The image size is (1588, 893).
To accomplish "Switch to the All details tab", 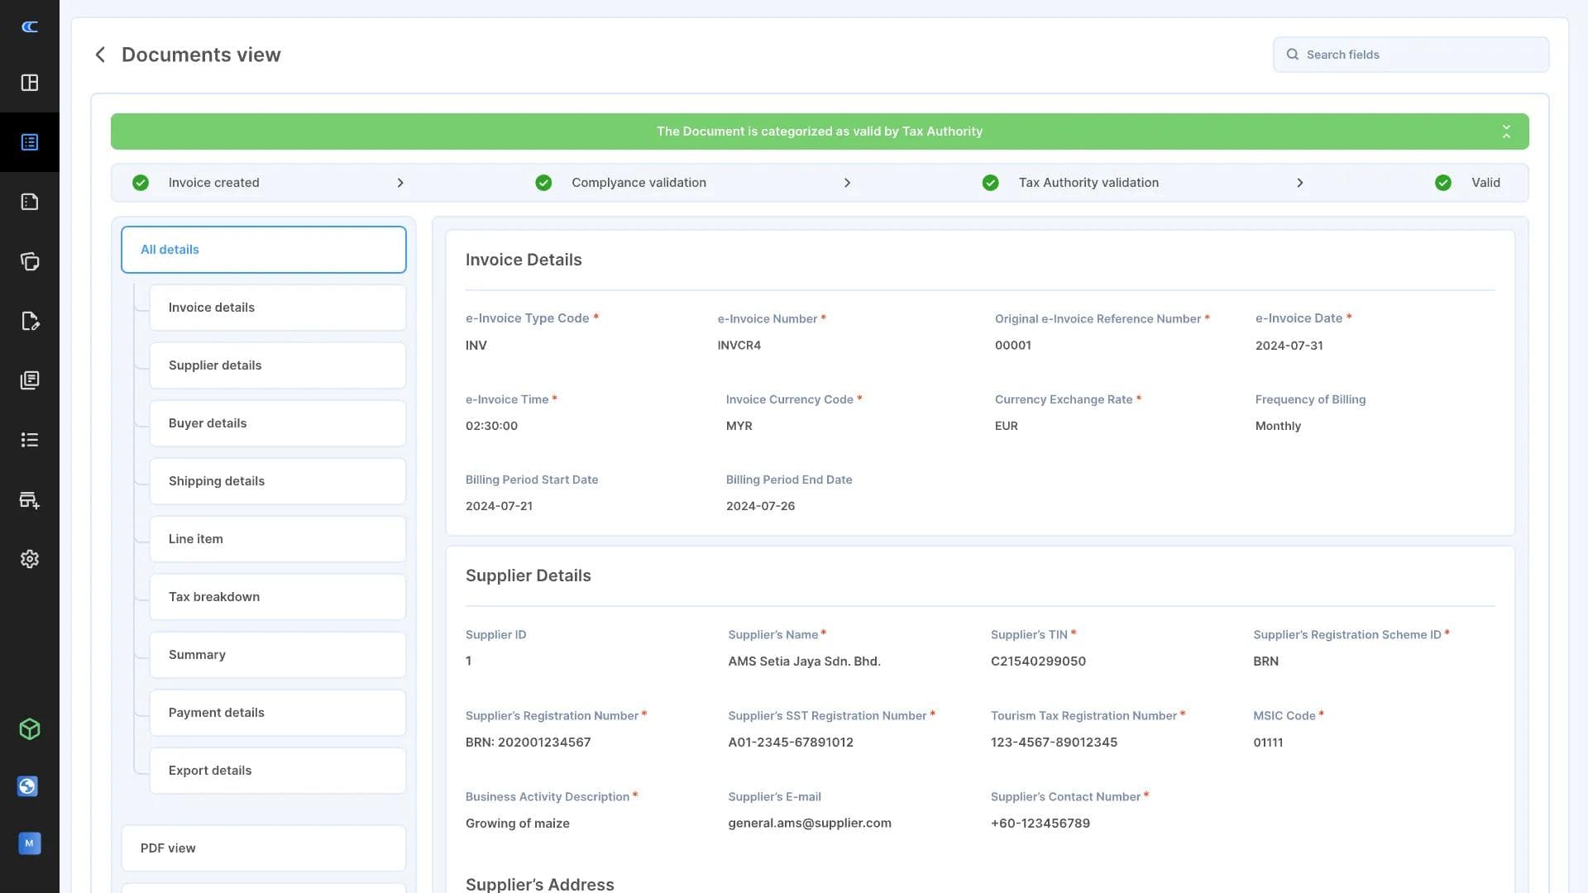I will 263,249.
